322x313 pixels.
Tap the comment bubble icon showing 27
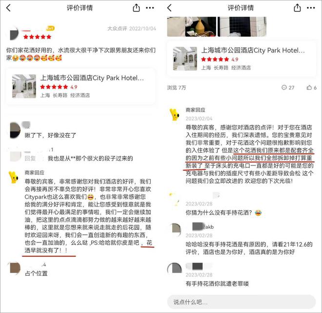click(284, 88)
